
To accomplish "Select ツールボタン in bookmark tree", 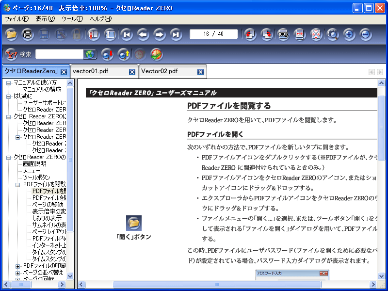I will [37, 178].
